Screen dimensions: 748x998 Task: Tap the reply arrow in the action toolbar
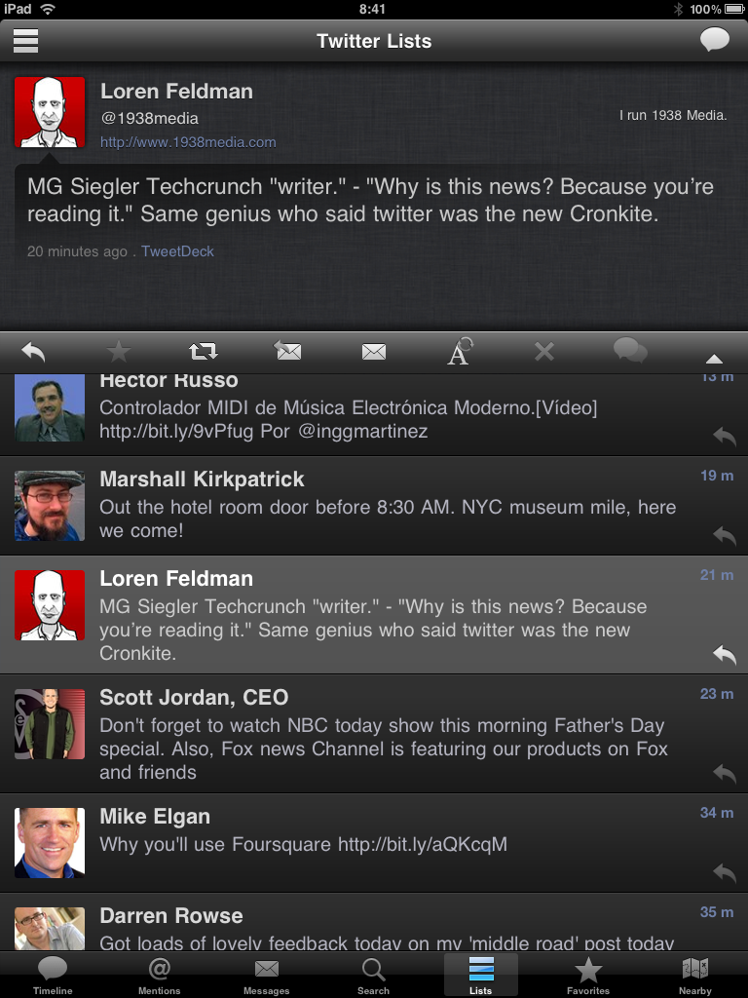click(33, 351)
